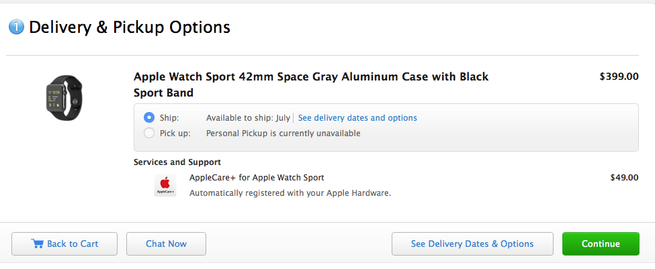655x269 pixels.
Task: Click the blue step 1 circle icon
Action: point(16,28)
